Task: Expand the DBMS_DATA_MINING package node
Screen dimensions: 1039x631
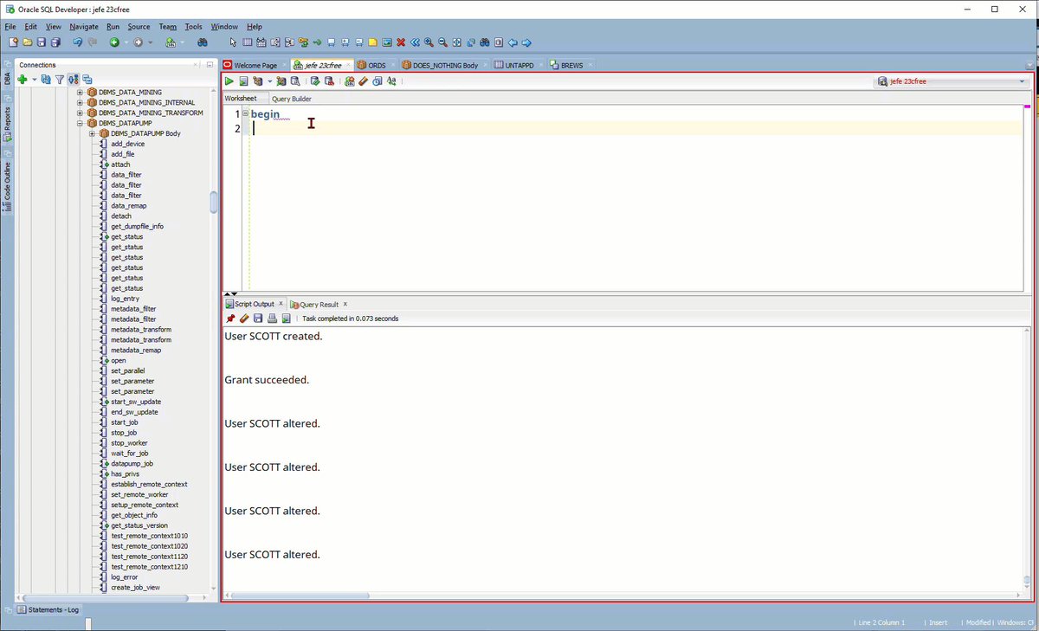Action: (81, 92)
